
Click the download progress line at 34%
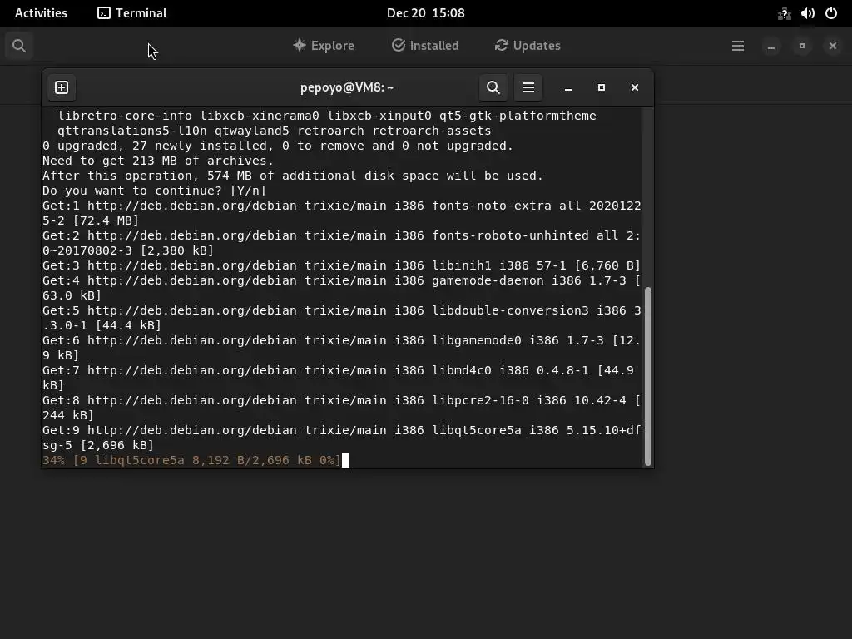[x=191, y=460]
